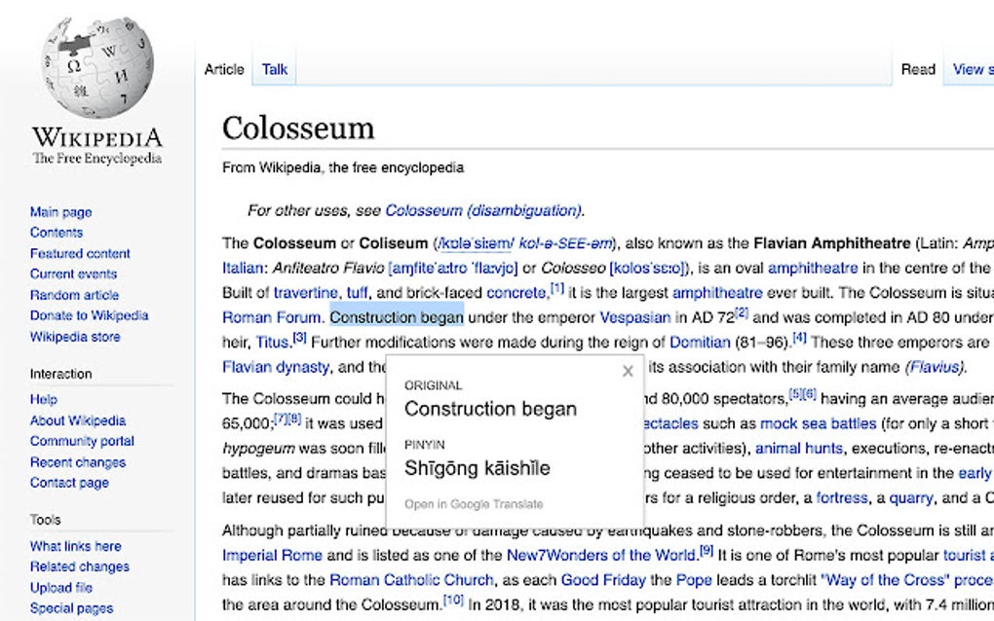994x621 pixels.
Task: Click the Upload file link
Action: pos(60,587)
